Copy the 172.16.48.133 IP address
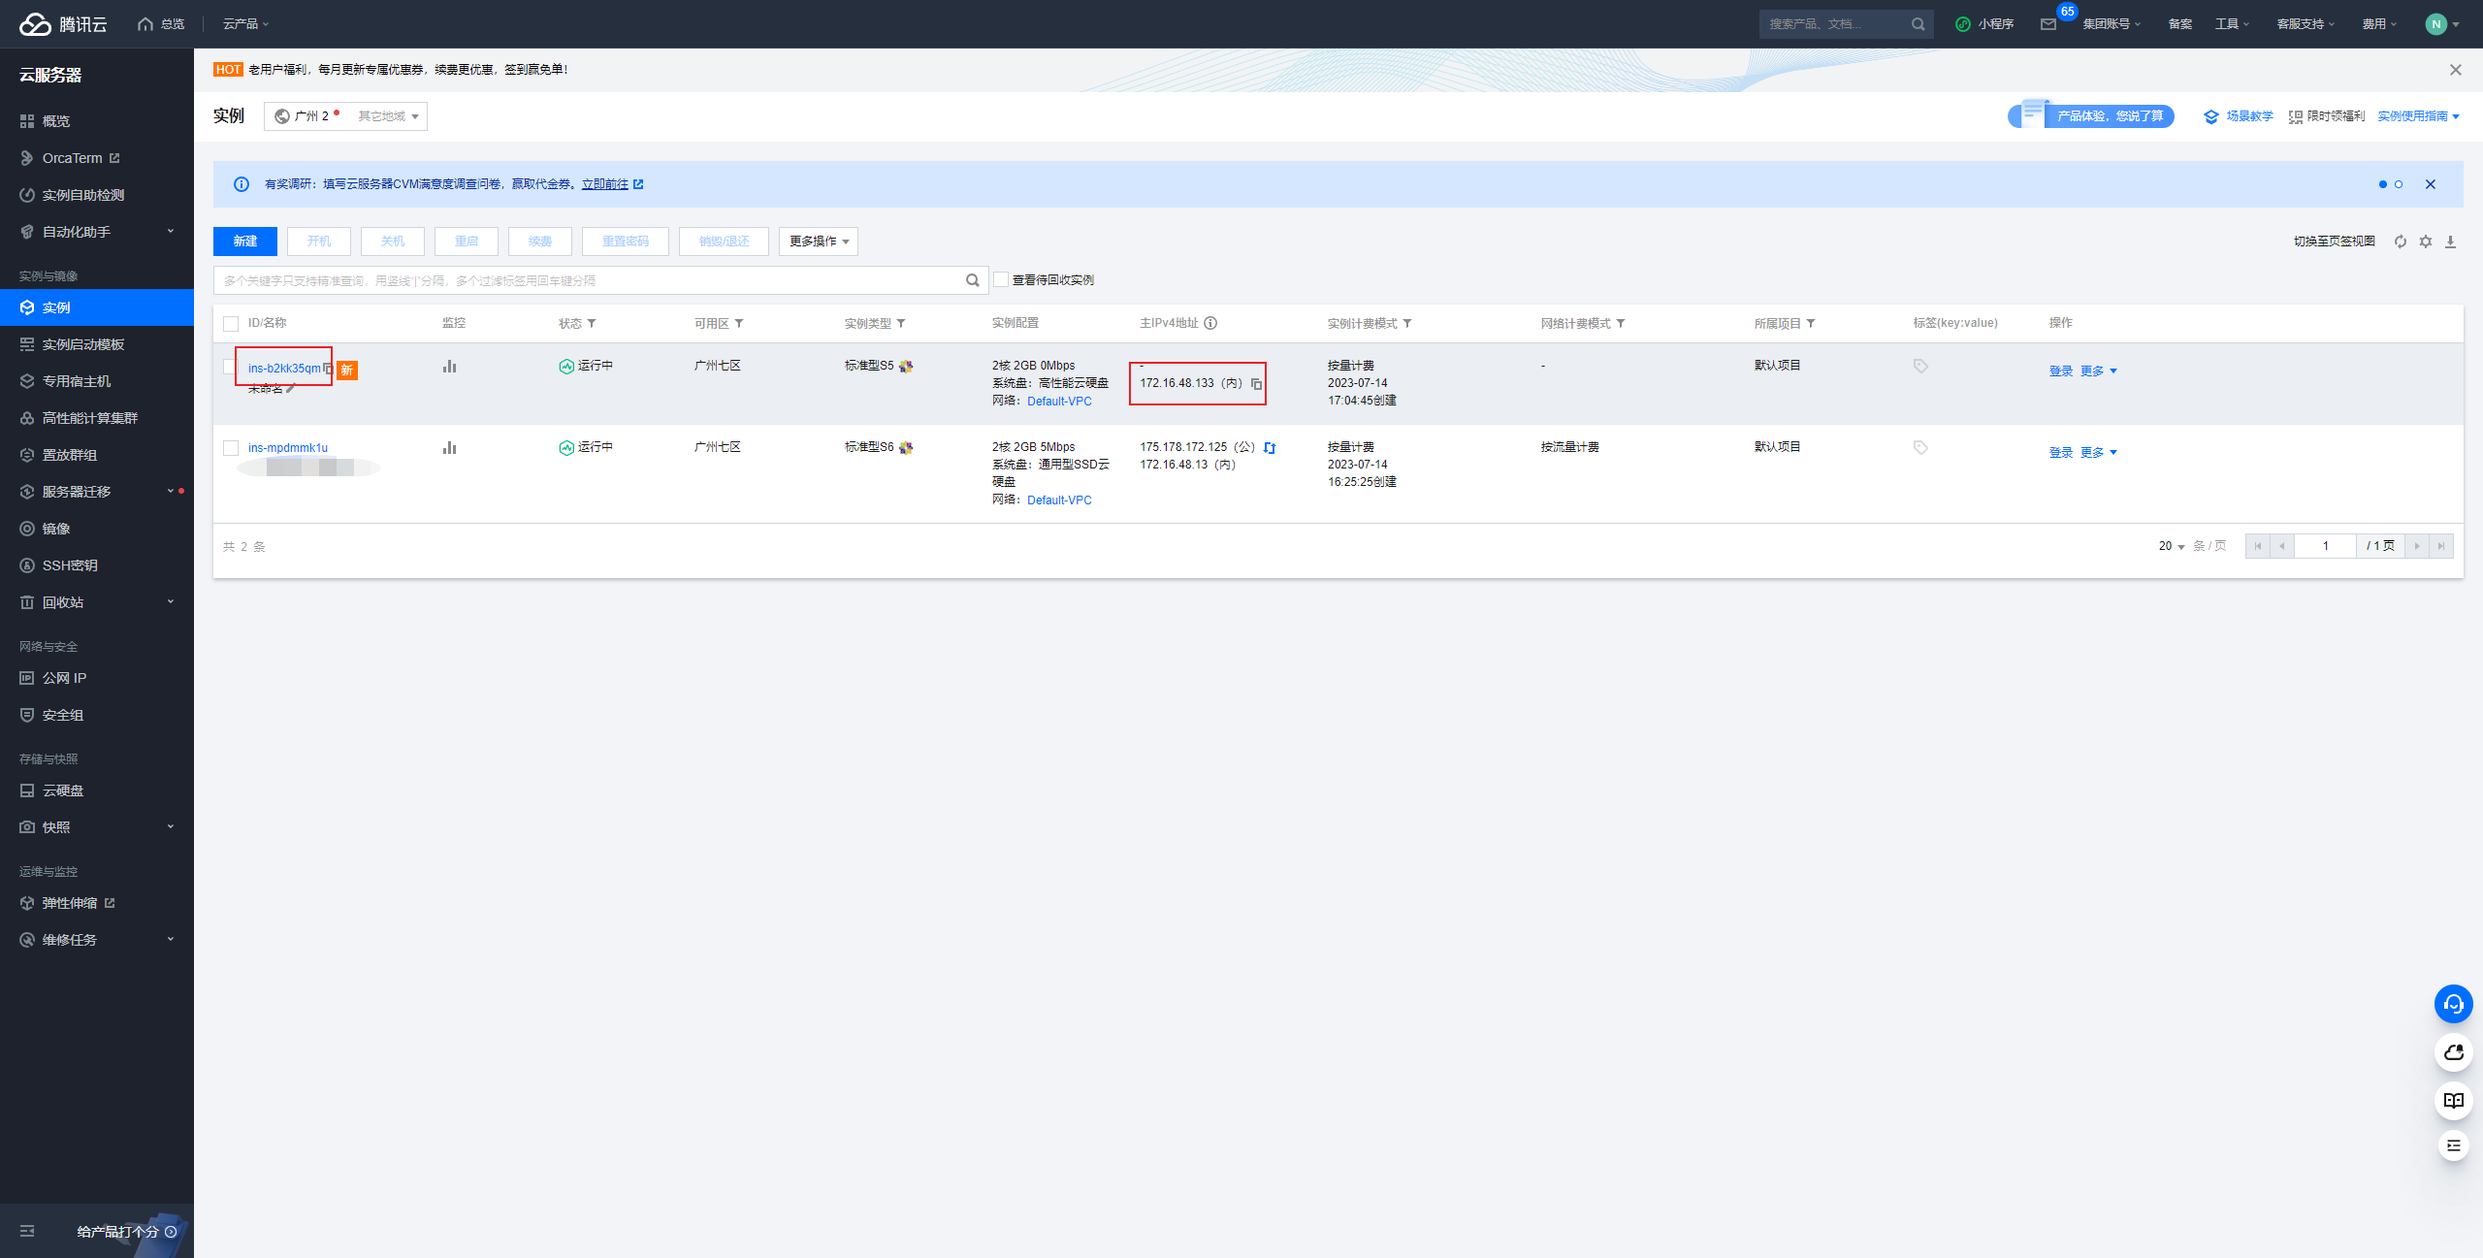The height and width of the screenshot is (1258, 2483). pos(1256,384)
